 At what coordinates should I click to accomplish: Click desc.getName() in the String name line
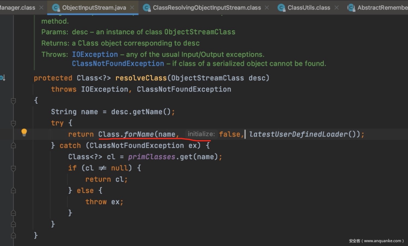tap(141, 112)
